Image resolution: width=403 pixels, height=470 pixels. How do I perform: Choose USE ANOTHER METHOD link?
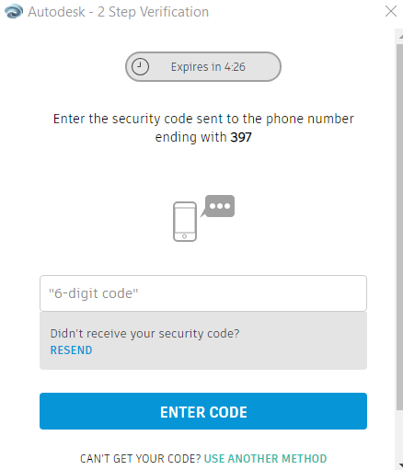tap(265, 459)
